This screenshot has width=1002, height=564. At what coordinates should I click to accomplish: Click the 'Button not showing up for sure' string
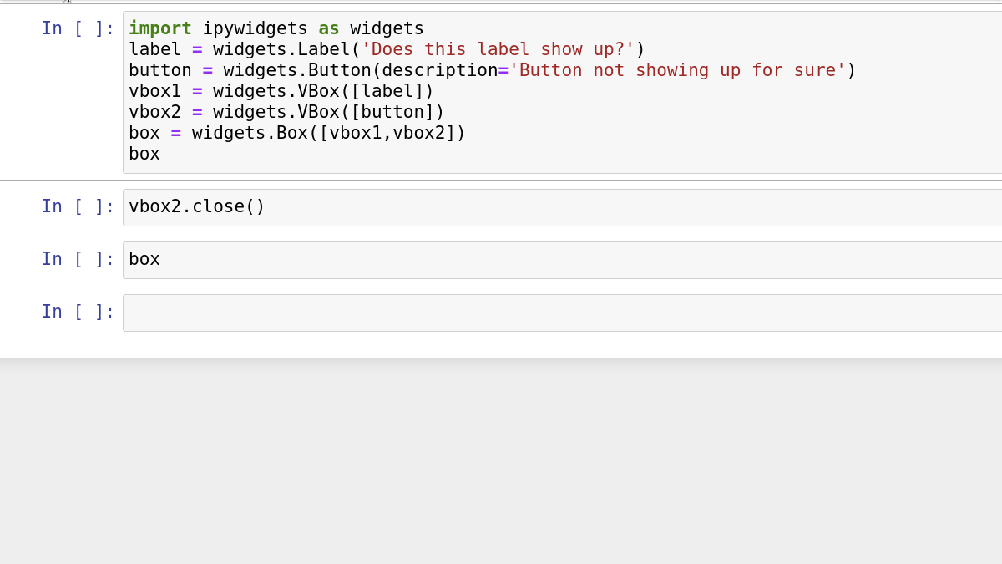[681, 69]
